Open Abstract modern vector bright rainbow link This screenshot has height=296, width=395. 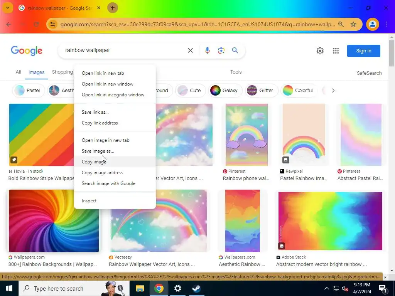click(321, 264)
